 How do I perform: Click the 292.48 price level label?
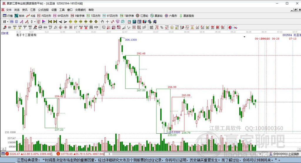click(141, 53)
